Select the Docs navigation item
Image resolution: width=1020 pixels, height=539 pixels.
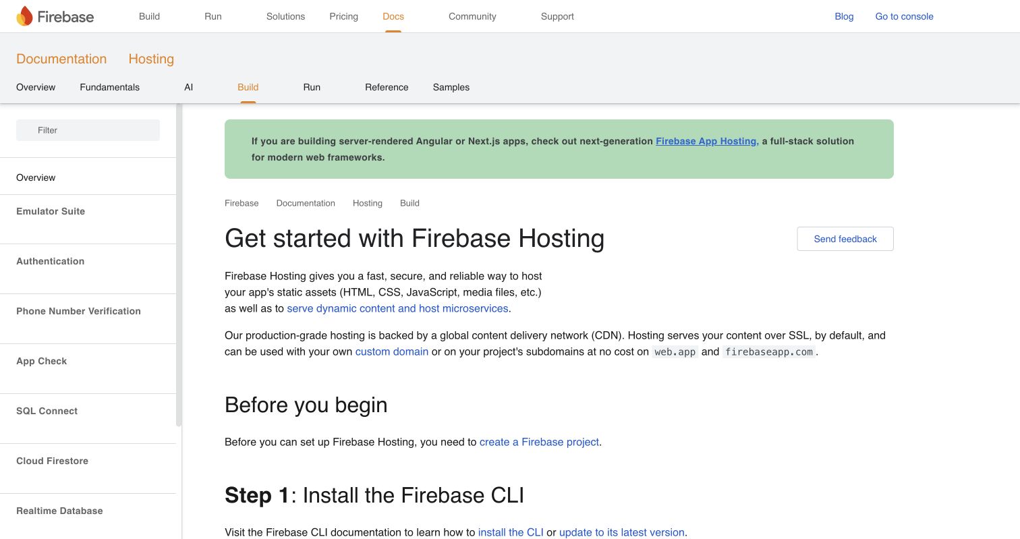click(393, 16)
